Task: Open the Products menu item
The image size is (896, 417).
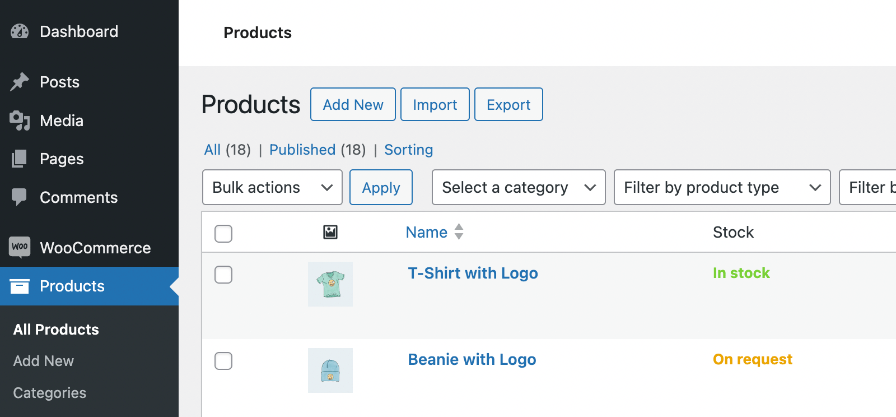Action: click(x=89, y=286)
